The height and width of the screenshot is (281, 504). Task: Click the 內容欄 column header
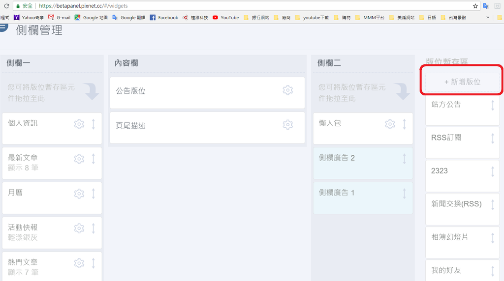pos(126,63)
